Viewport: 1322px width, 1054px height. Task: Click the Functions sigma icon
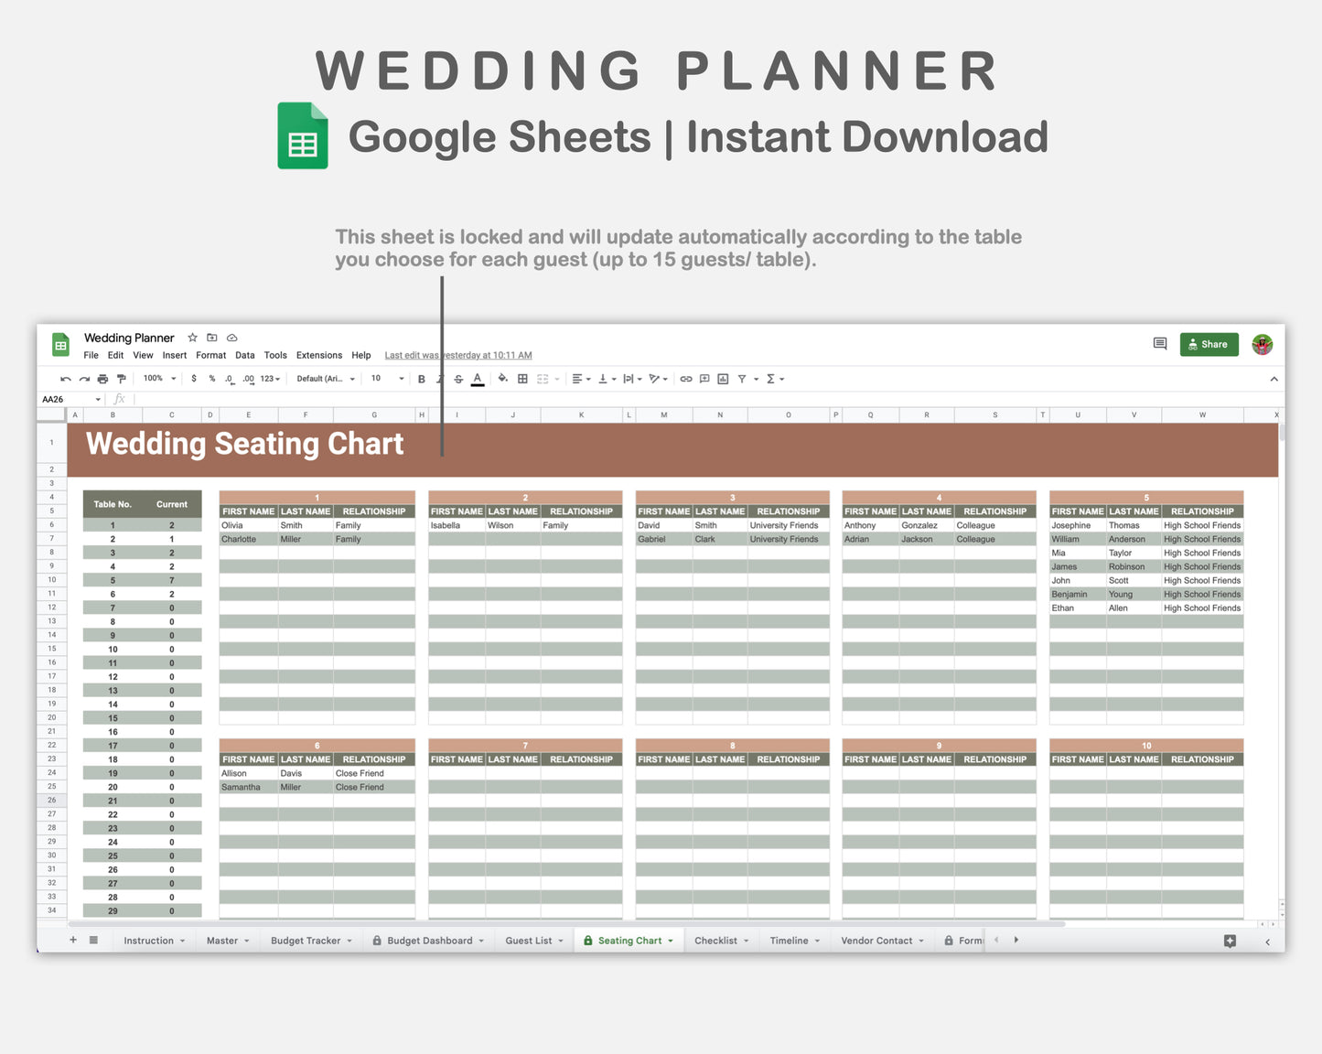coord(770,378)
